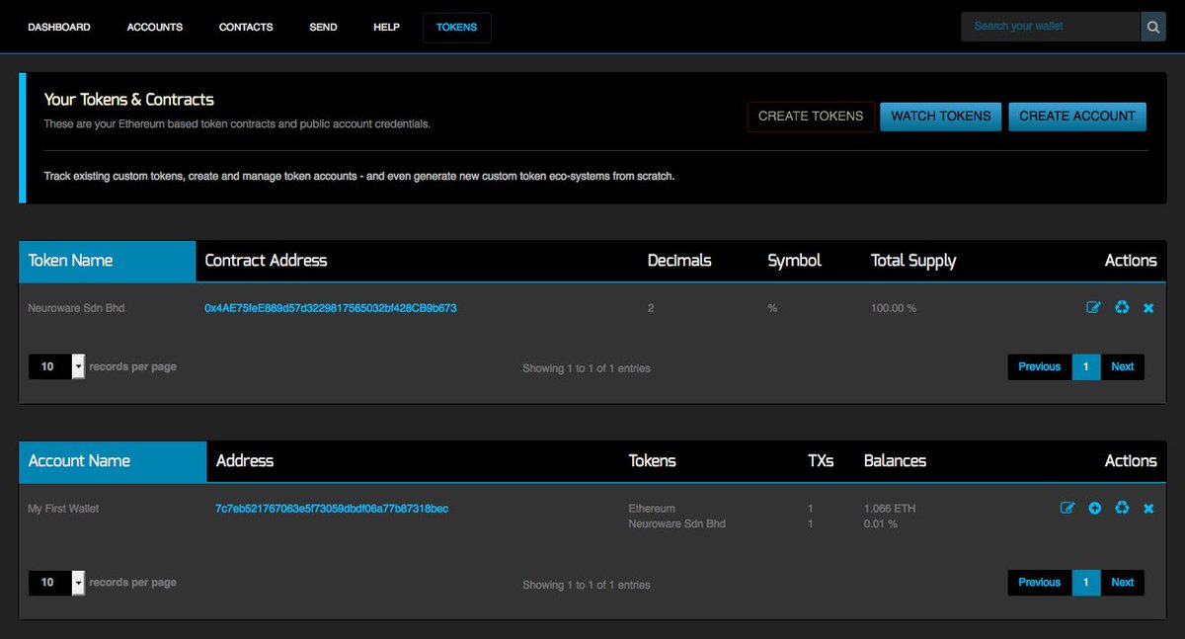This screenshot has height=639, width=1185.
Task: Open records per page dropdown in accounts table
Action: [57, 583]
